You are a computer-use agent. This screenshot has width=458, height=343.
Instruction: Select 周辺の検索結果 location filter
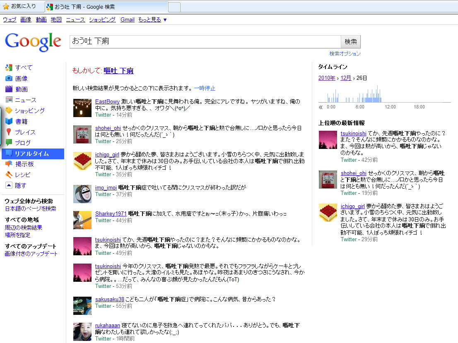23,228
